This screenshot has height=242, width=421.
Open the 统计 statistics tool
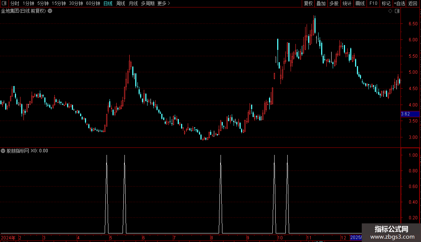tap(347, 3)
